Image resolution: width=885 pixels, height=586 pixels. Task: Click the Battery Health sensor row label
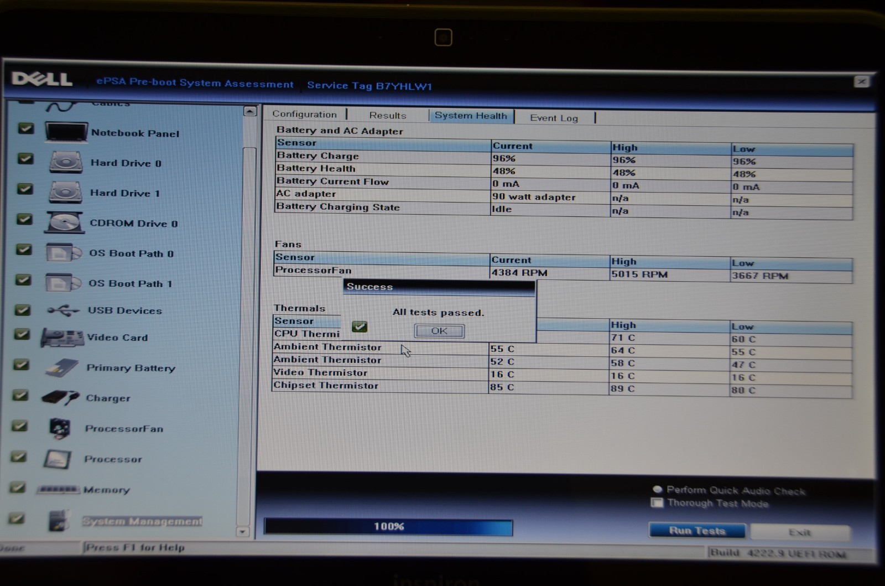pyautogui.click(x=316, y=168)
